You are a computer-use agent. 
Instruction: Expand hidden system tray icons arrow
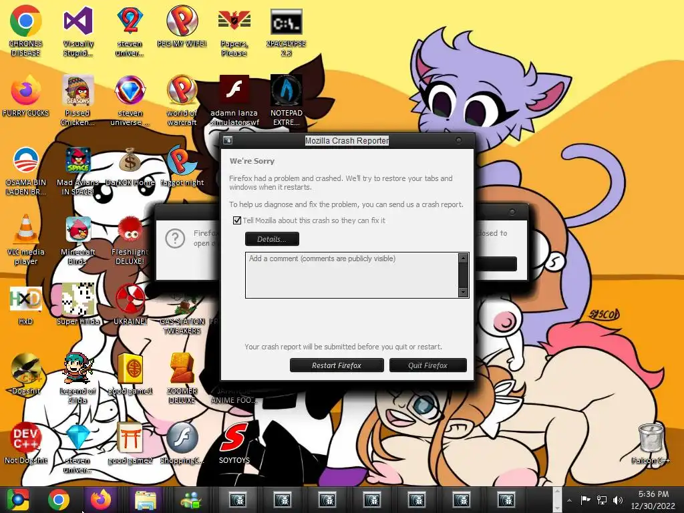coord(569,500)
